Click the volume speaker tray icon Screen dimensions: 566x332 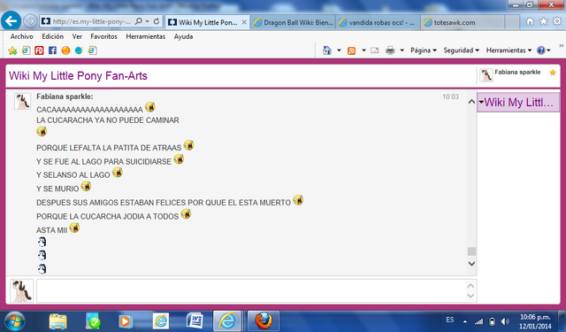[x=505, y=321]
